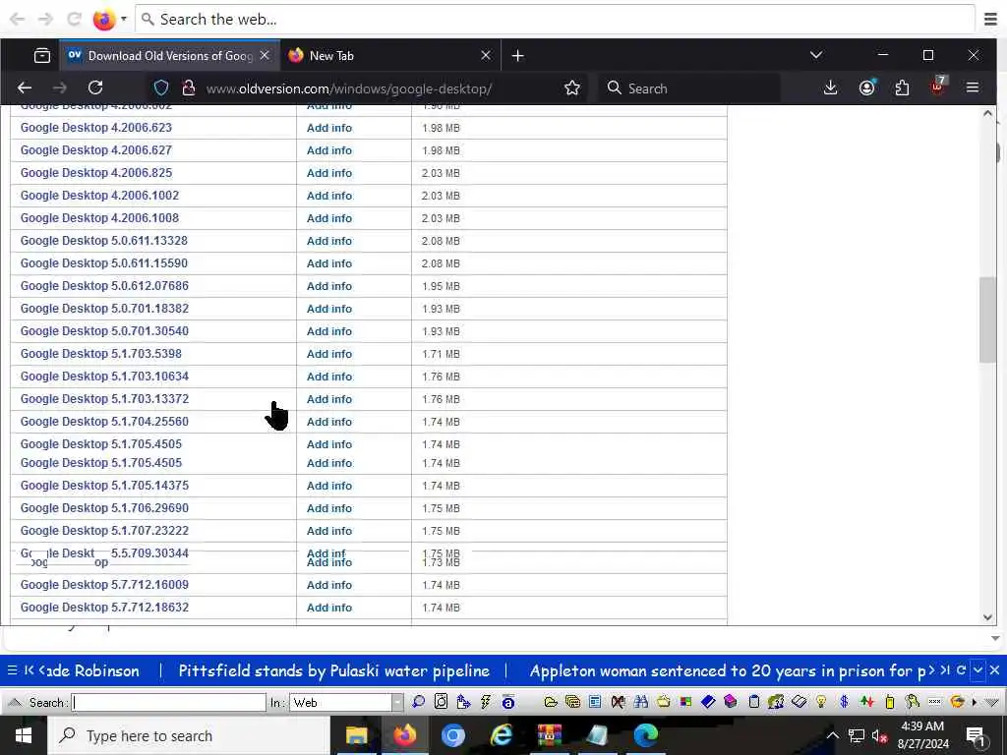
Task: Jump to first news ticker headline
Action: tap(29, 670)
